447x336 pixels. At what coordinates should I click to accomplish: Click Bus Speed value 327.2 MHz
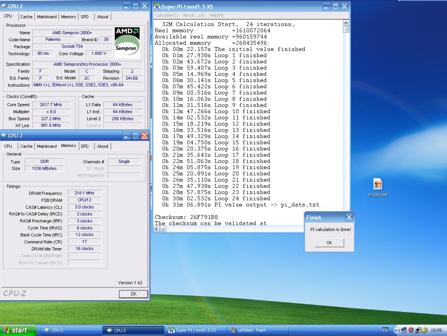[51, 119]
